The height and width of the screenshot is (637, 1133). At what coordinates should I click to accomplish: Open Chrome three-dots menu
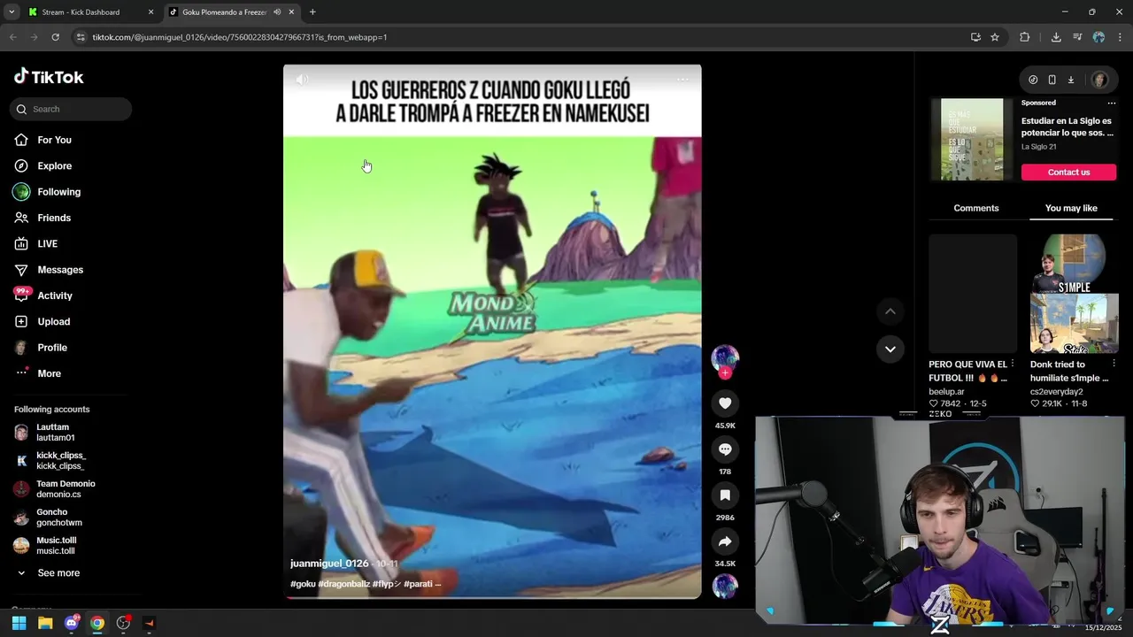[x=1119, y=37]
